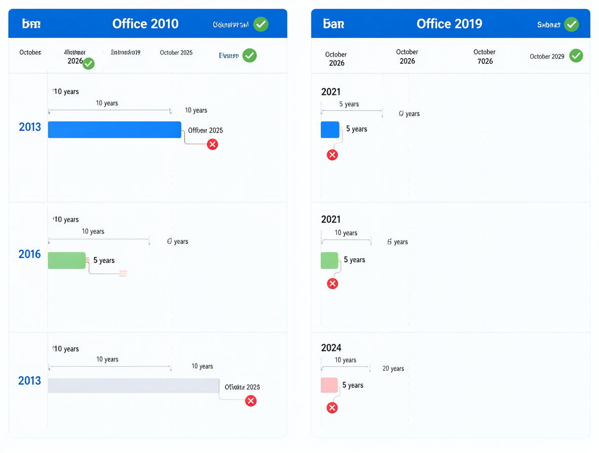Select the blue square in the Office 2019 panel

click(x=330, y=130)
